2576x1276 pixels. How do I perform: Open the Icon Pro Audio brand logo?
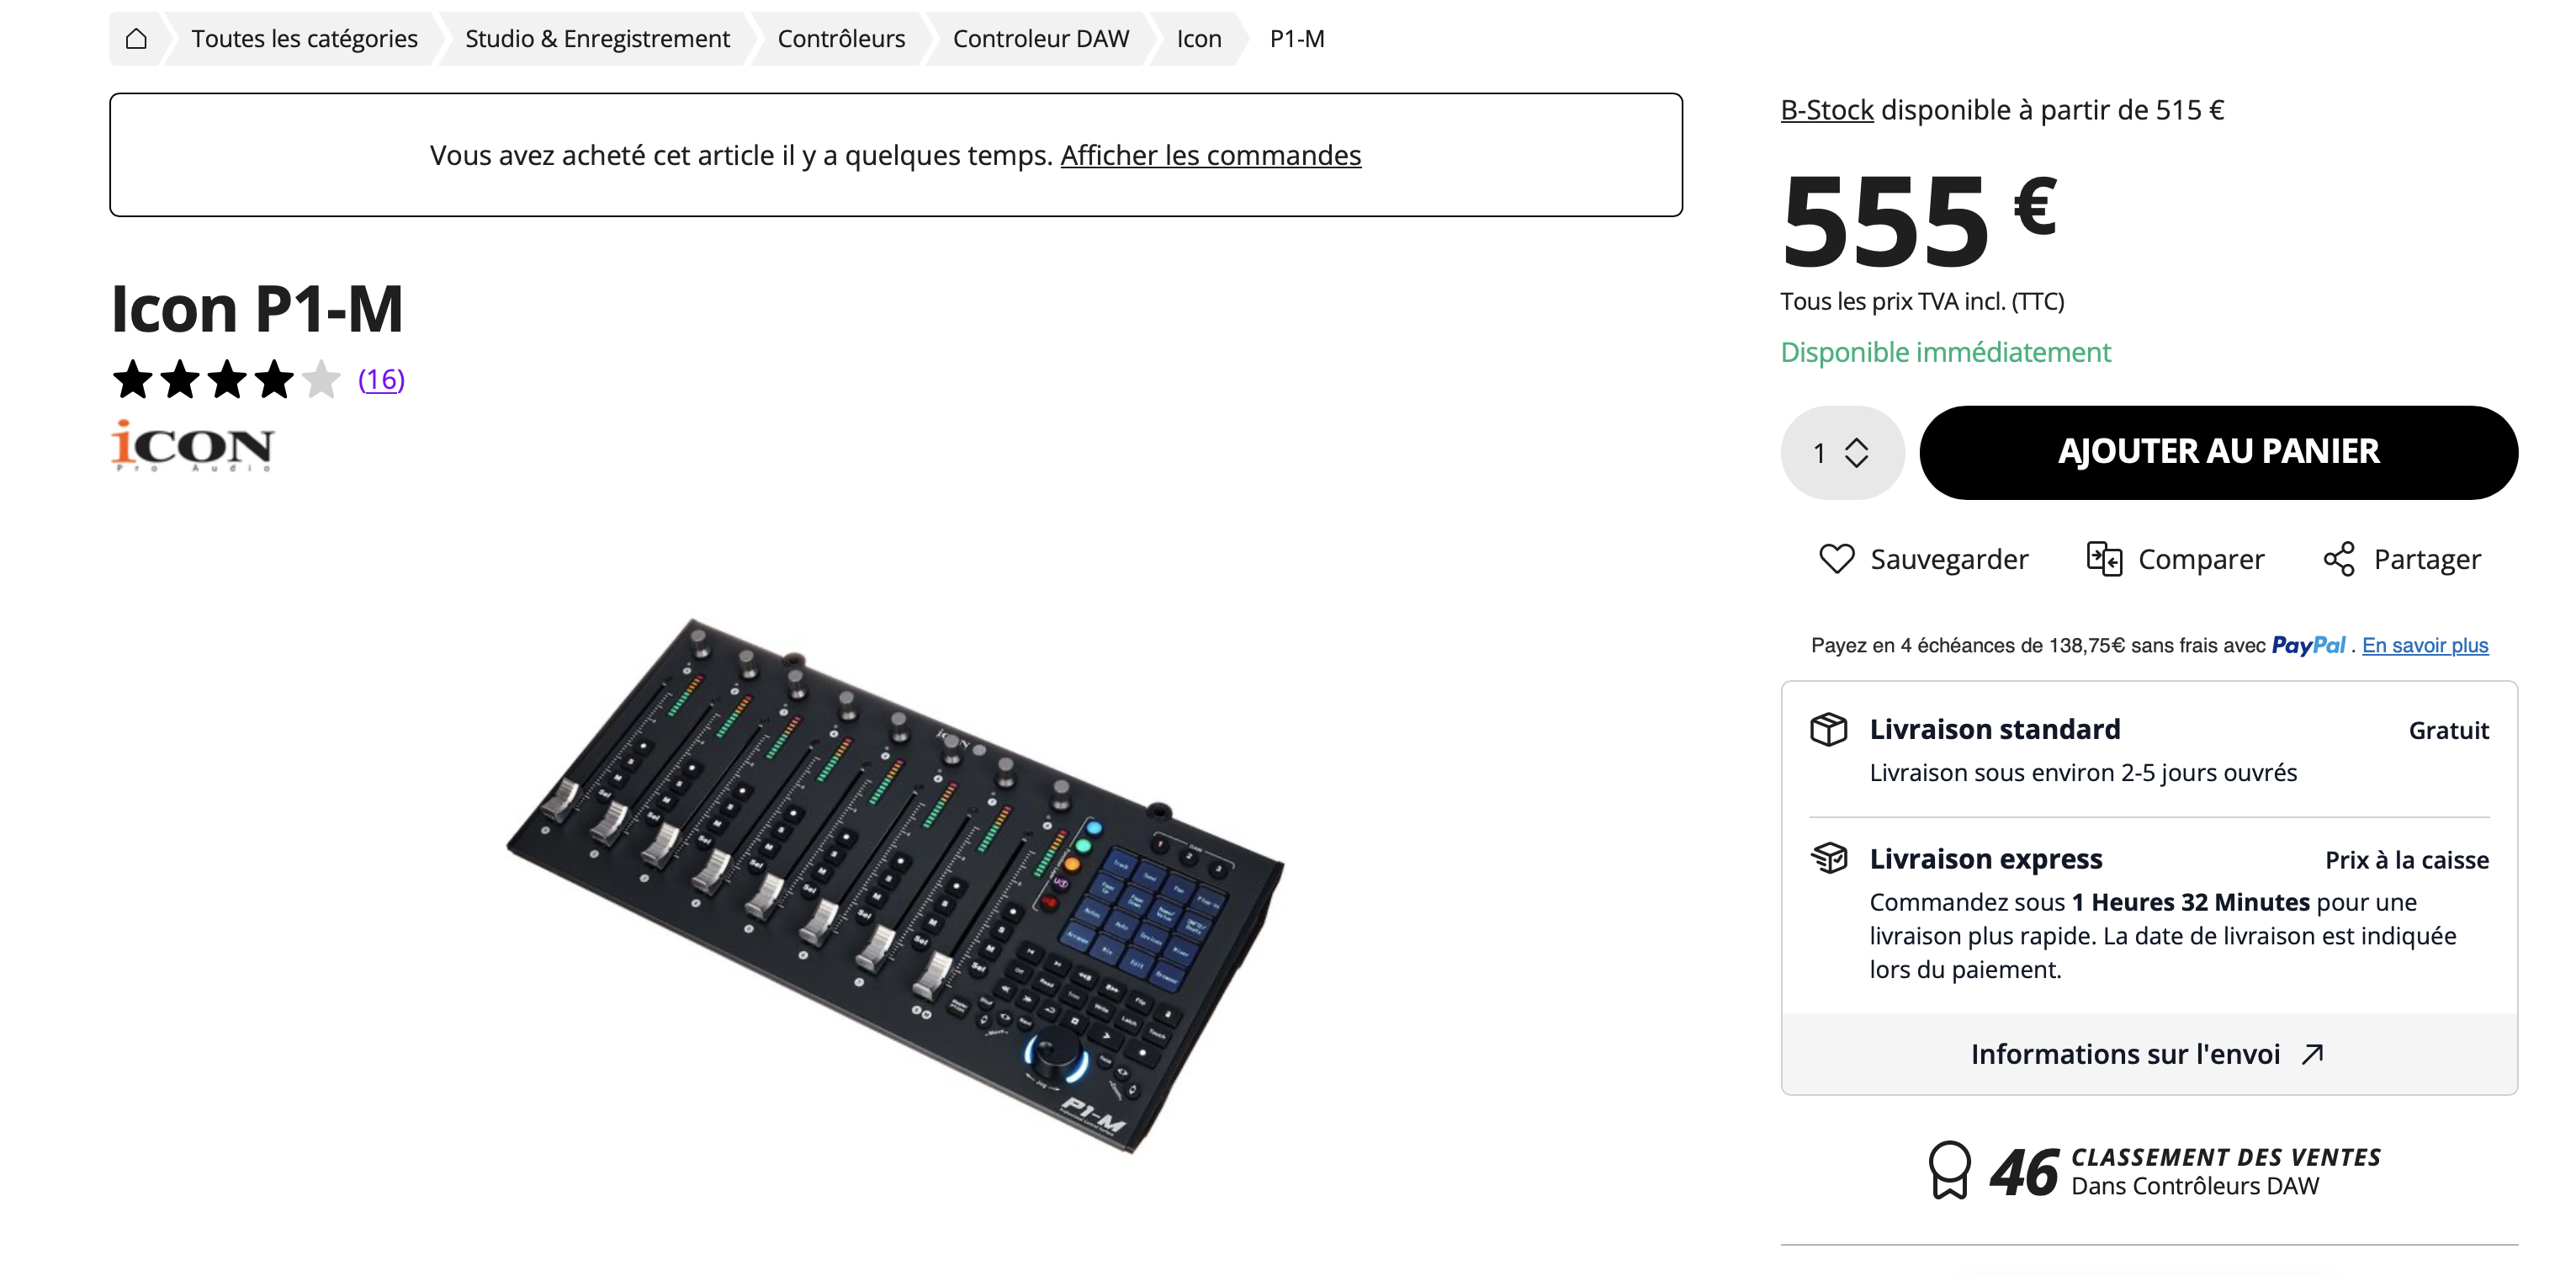click(192, 445)
